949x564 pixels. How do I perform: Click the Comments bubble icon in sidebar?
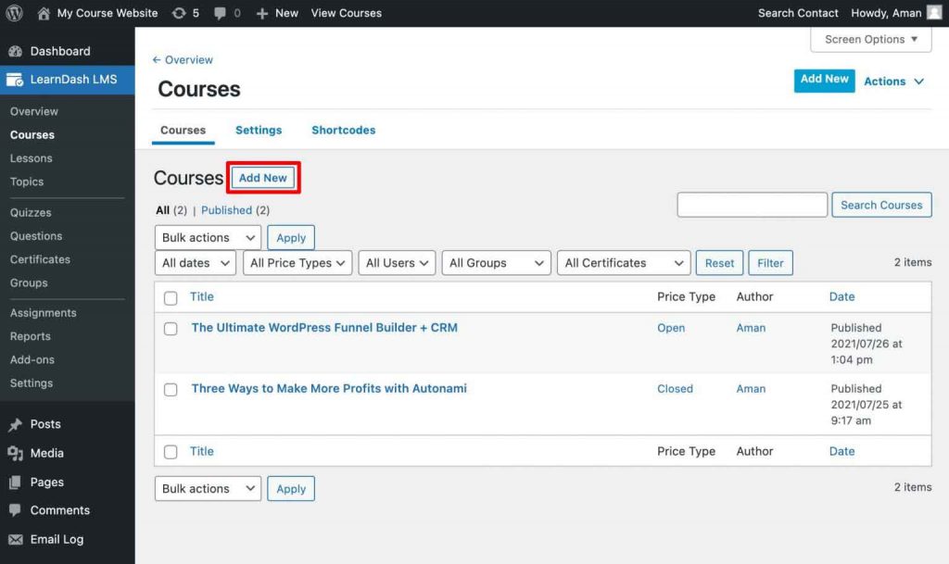[15, 510]
